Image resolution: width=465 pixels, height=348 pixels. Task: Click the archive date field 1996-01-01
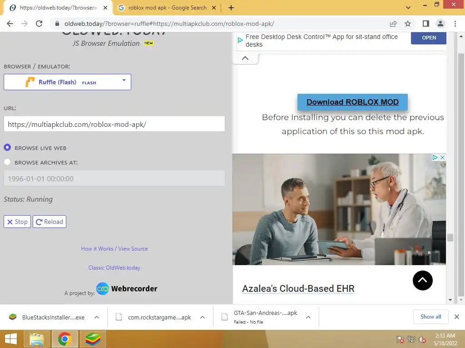coord(114,179)
